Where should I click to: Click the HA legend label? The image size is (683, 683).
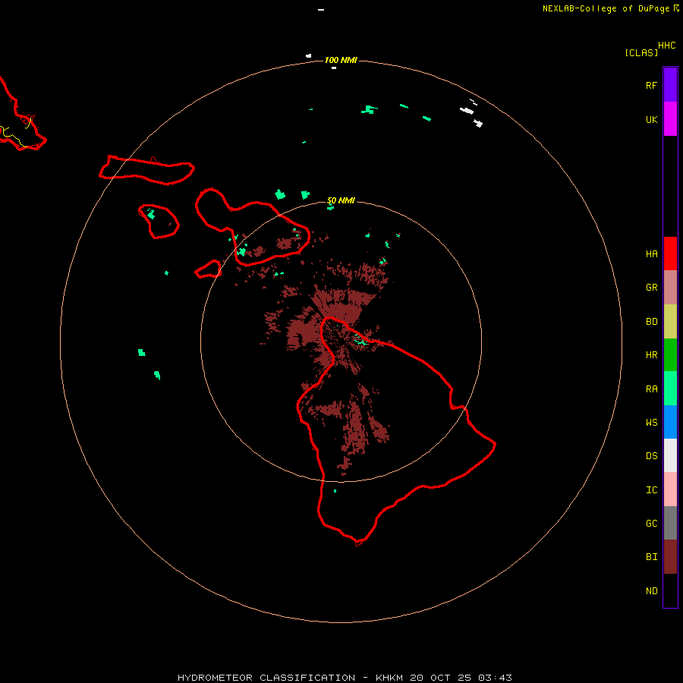coord(652,254)
